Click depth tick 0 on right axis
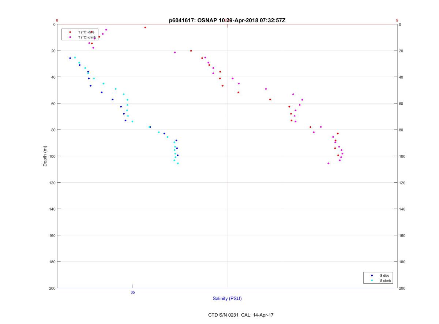439x324 pixels. point(400,25)
